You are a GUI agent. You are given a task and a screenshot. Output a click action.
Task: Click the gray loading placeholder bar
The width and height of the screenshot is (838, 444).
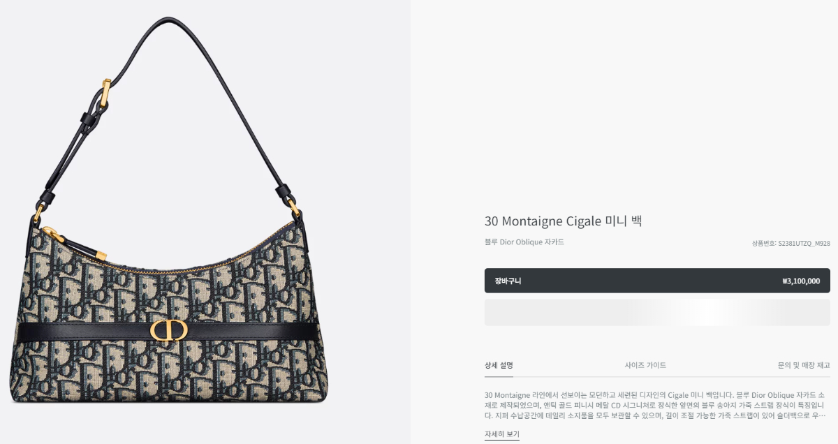coord(657,312)
